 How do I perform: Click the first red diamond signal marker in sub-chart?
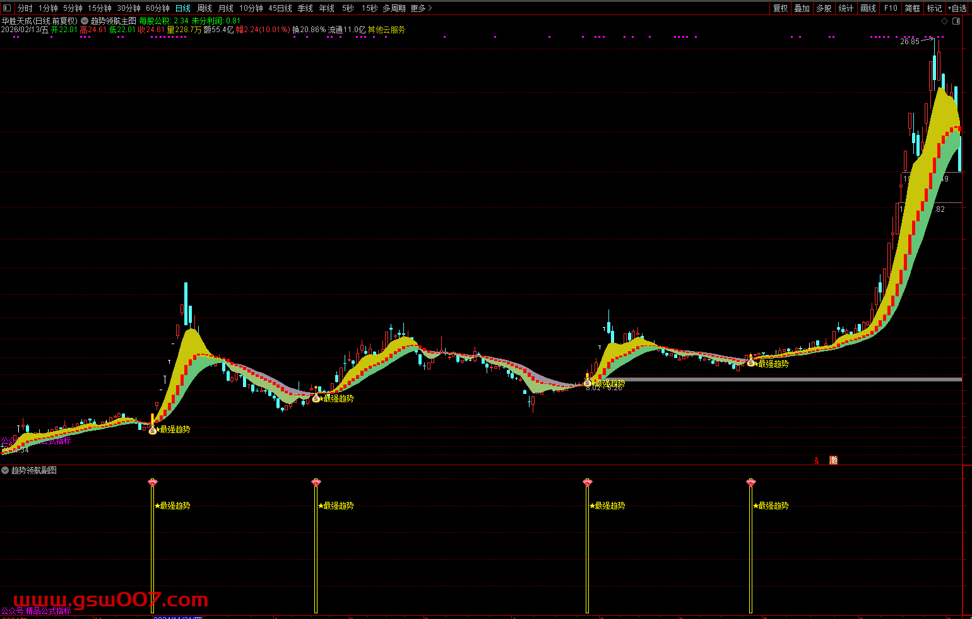(152, 483)
